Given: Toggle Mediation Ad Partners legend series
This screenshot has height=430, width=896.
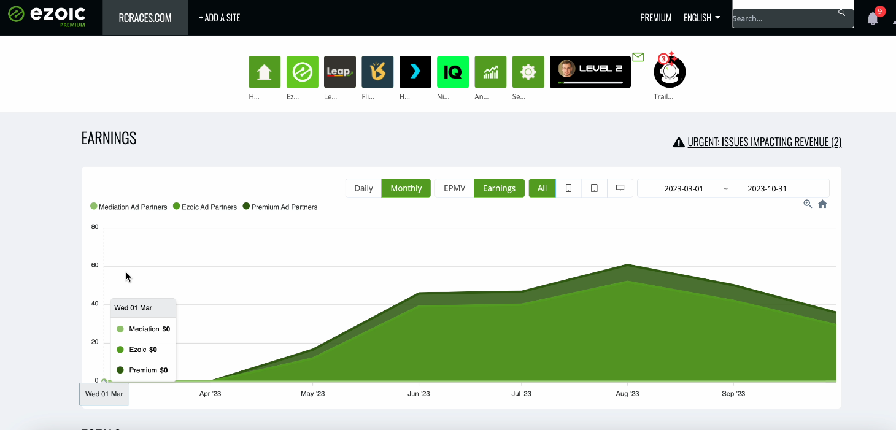Looking at the screenshot, I should click(129, 207).
